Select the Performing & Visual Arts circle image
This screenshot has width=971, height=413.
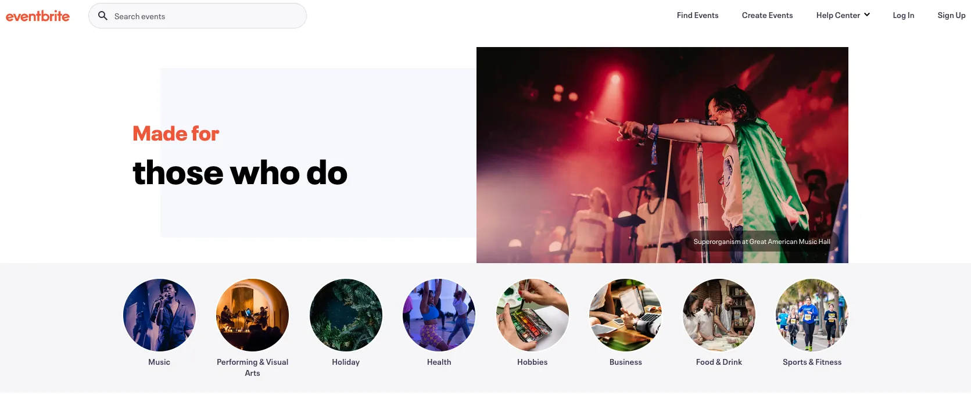tap(252, 315)
